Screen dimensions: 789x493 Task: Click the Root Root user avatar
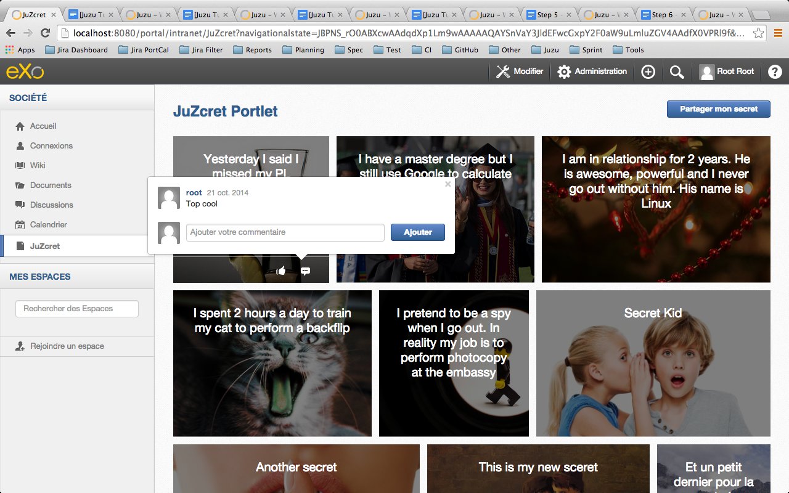(707, 72)
